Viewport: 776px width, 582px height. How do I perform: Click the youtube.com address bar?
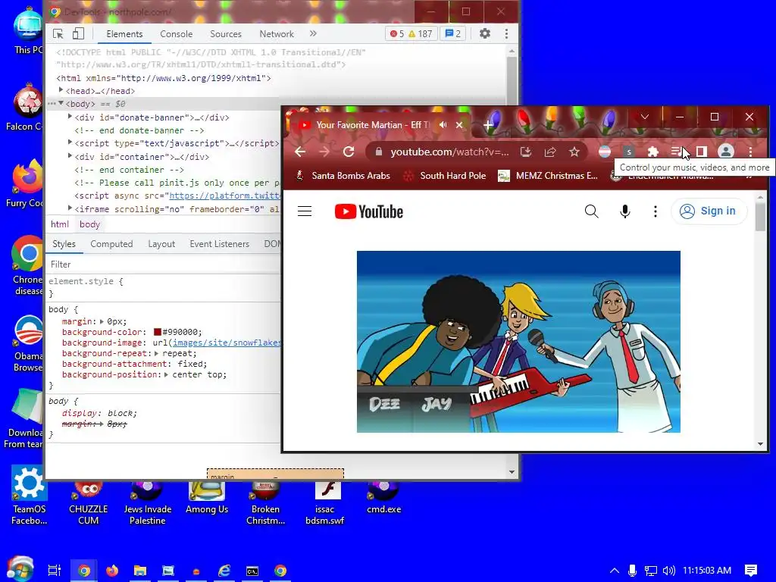[449, 152]
